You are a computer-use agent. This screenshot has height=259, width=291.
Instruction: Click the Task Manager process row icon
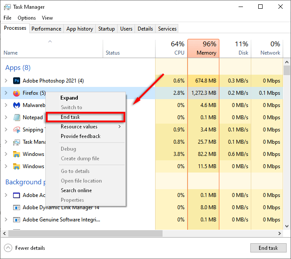[x=17, y=142]
